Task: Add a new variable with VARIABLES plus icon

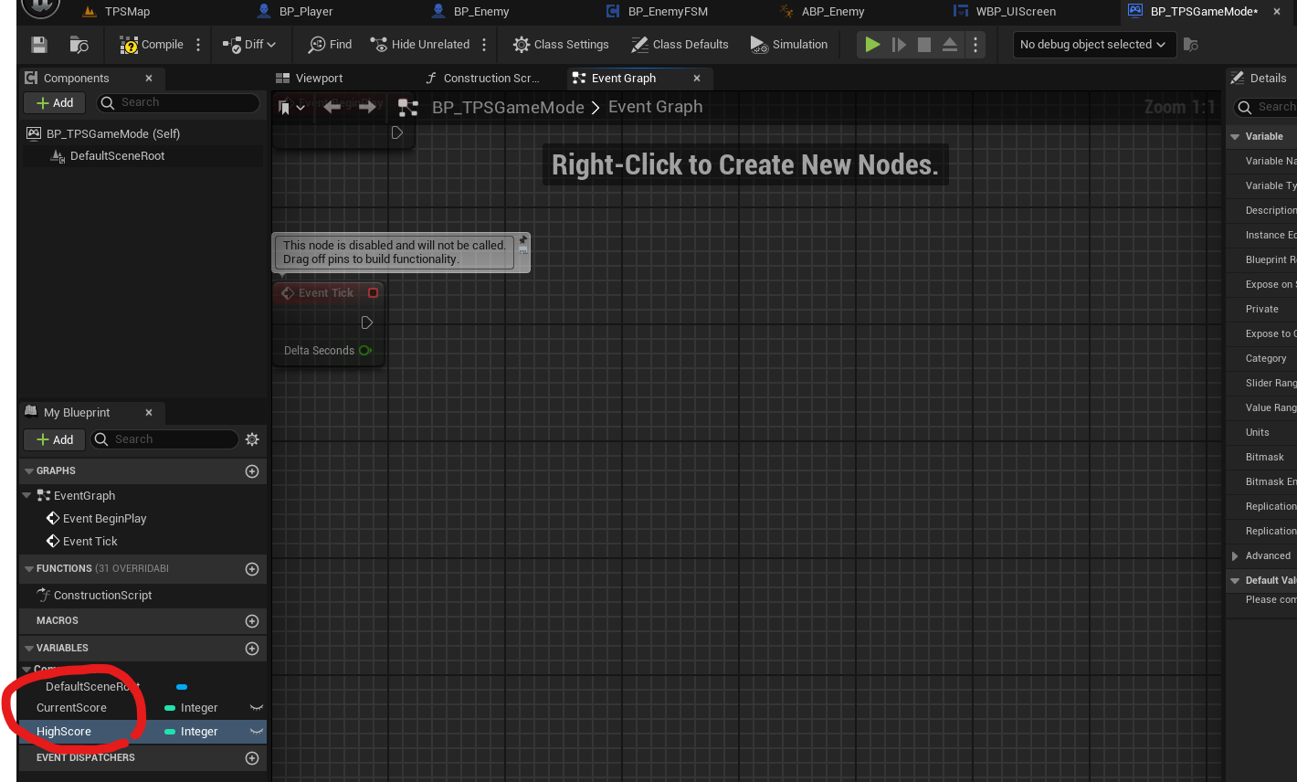Action: click(252, 649)
